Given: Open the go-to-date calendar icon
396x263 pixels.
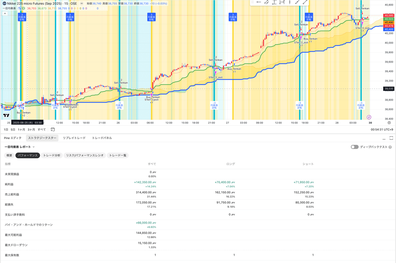Looking at the screenshot, I should tap(53, 129).
